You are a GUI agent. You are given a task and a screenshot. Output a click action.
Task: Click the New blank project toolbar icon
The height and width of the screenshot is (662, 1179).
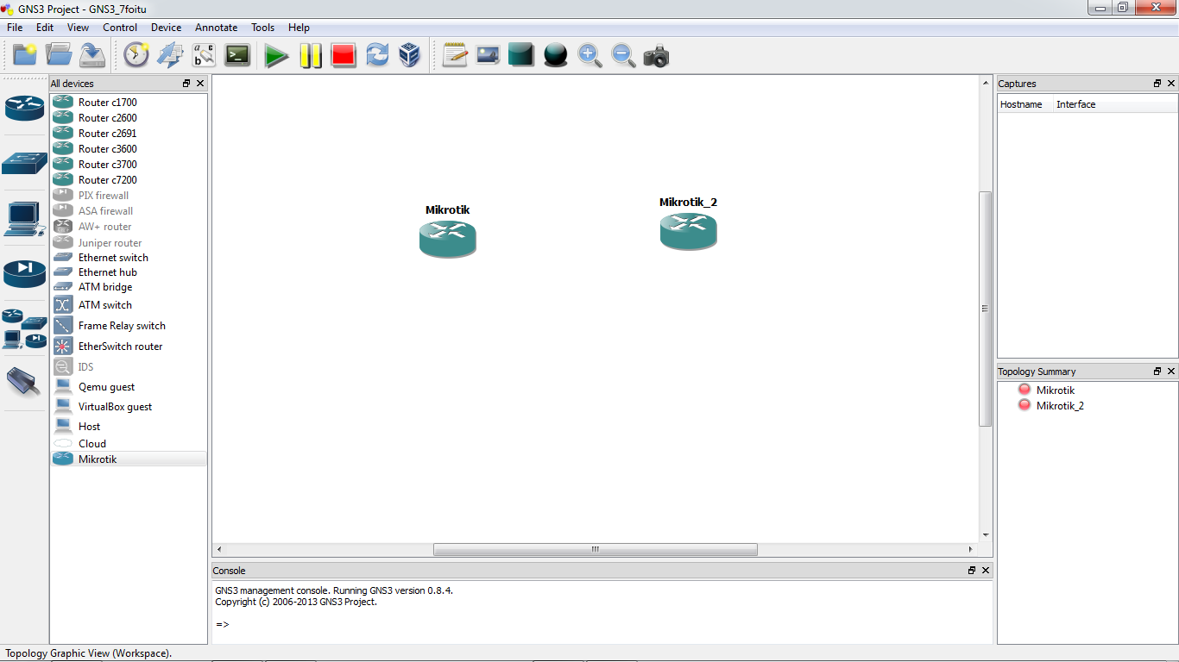[x=25, y=55]
